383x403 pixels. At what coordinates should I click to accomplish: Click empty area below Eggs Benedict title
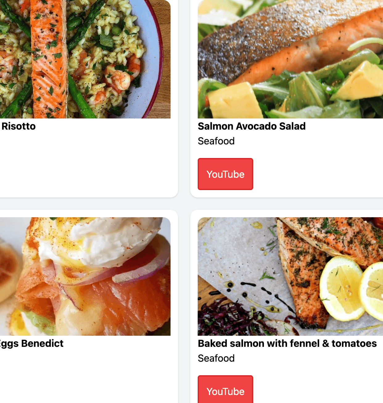pyautogui.click(x=85, y=376)
